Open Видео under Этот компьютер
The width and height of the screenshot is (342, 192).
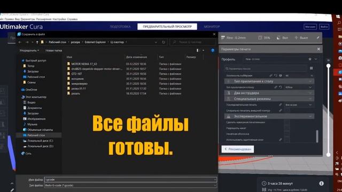tap(29, 102)
